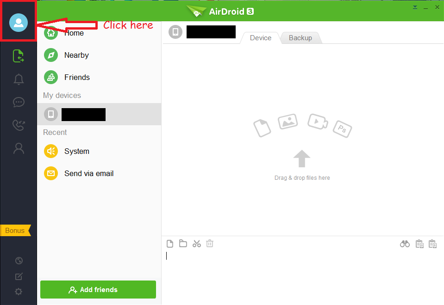The height and width of the screenshot is (305, 444).
Task: Open notifications bell in sidebar
Action: coord(19,79)
